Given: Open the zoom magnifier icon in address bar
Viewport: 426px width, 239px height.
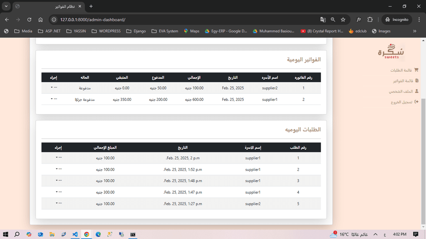Looking at the screenshot, I should click(x=333, y=20).
